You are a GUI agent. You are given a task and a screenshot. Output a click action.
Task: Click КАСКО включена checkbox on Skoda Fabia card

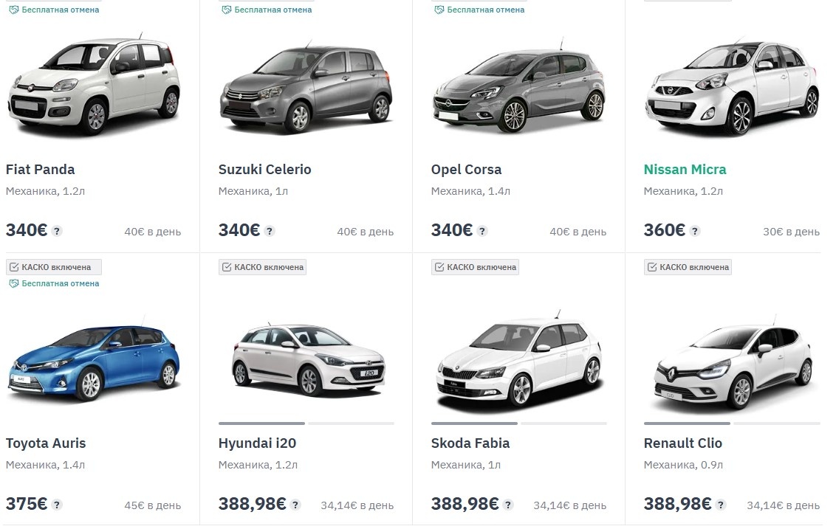coord(439,267)
